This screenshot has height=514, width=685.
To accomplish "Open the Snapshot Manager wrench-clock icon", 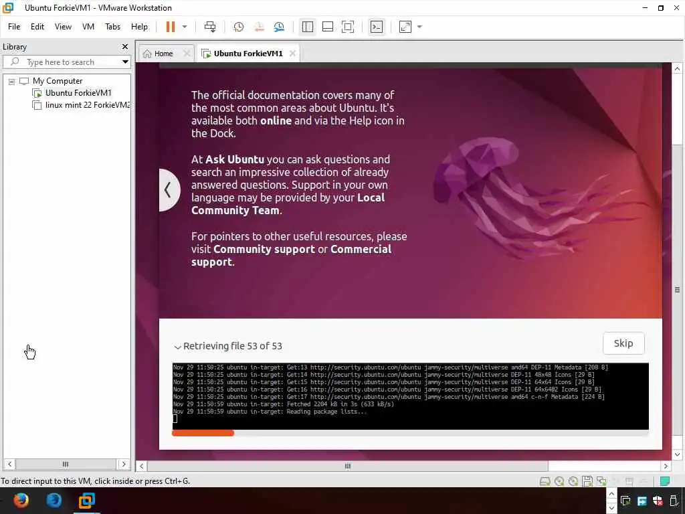I will 279,27.
